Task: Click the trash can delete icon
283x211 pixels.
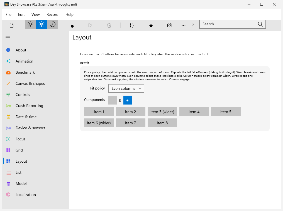Action: pos(109,25)
